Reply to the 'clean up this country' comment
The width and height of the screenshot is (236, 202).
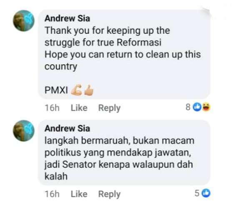click(109, 108)
